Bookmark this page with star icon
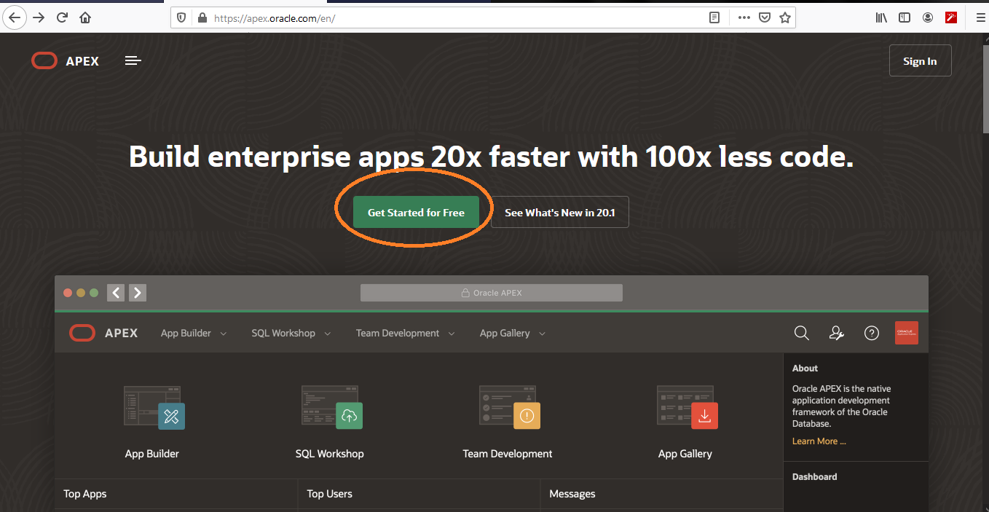Screen dimensions: 989x512 click(784, 17)
